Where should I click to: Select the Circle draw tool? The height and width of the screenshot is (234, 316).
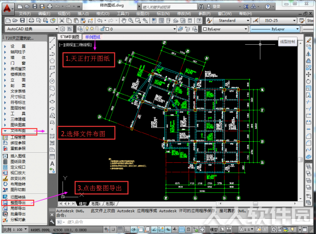52,81
